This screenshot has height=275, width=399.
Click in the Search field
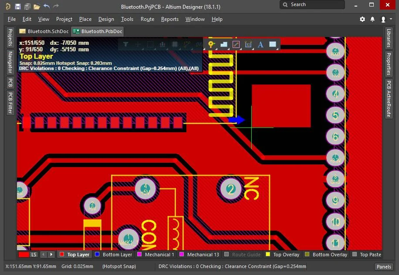pos(312,5)
